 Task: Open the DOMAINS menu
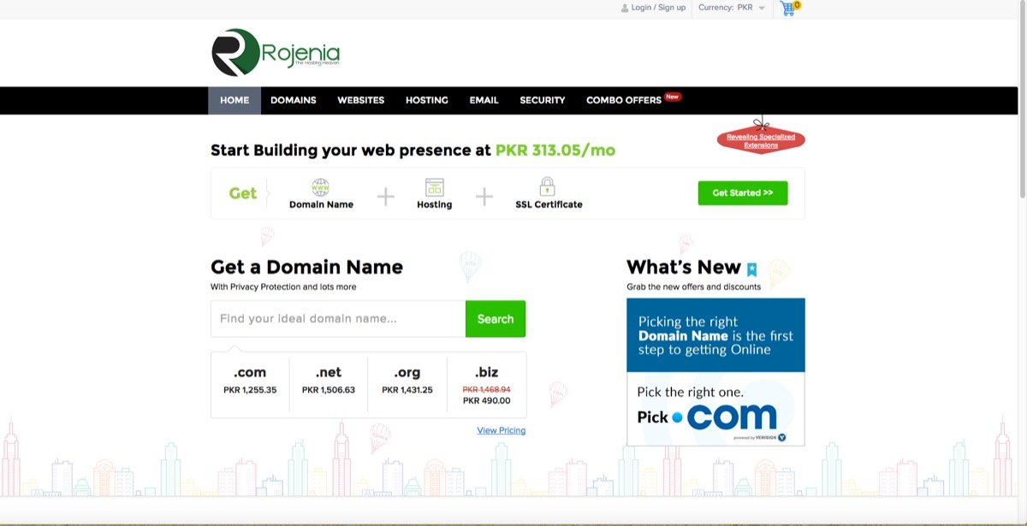coord(294,100)
